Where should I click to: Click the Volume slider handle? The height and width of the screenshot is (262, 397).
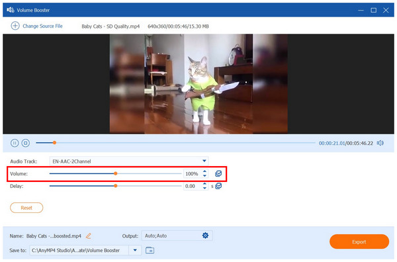point(115,173)
